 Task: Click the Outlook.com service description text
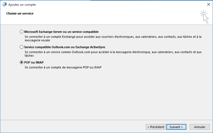(113, 53)
